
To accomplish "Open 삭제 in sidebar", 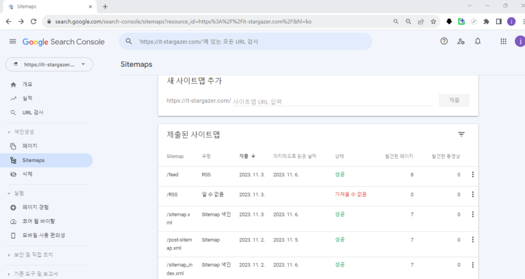I will (47, 174).
